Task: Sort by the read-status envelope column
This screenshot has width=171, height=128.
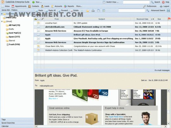Action: (x=39, y=19)
